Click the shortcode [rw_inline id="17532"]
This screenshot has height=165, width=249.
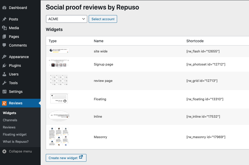coord(203,116)
